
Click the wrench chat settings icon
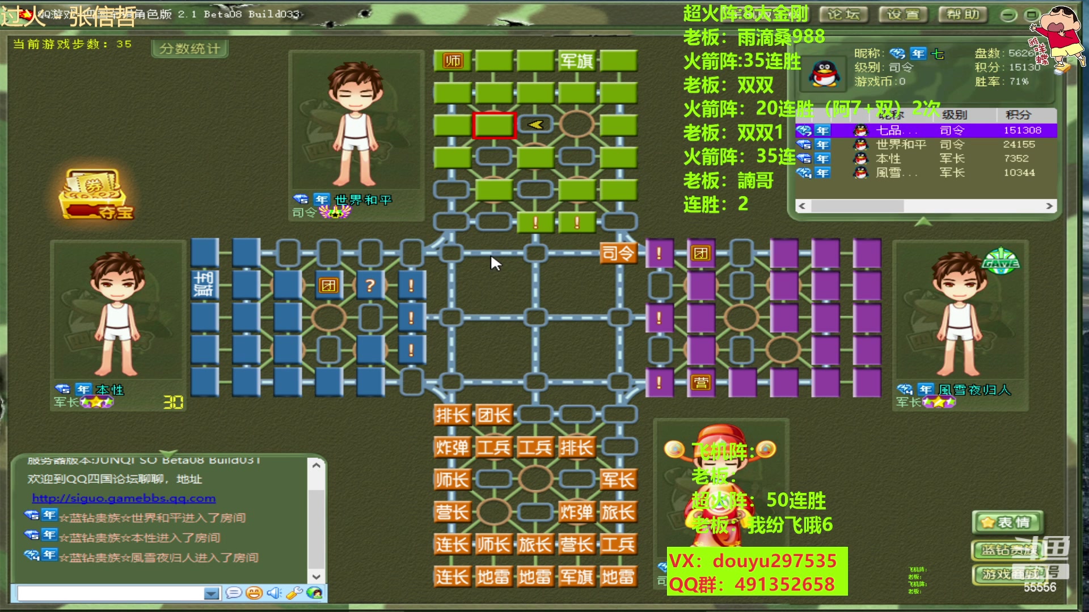click(x=294, y=593)
